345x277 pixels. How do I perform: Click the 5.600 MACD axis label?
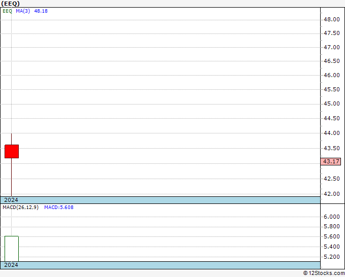(332, 237)
